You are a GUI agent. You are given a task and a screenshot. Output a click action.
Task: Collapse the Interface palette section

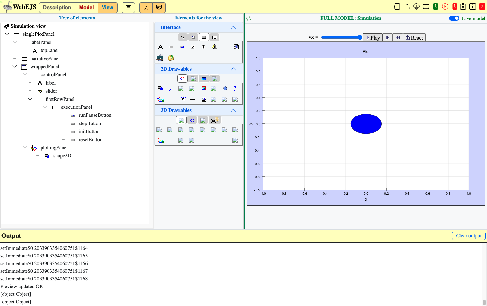[233, 27]
